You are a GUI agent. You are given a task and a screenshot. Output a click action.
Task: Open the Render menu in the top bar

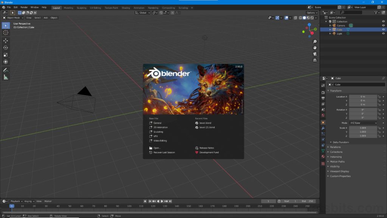[23, 7]
